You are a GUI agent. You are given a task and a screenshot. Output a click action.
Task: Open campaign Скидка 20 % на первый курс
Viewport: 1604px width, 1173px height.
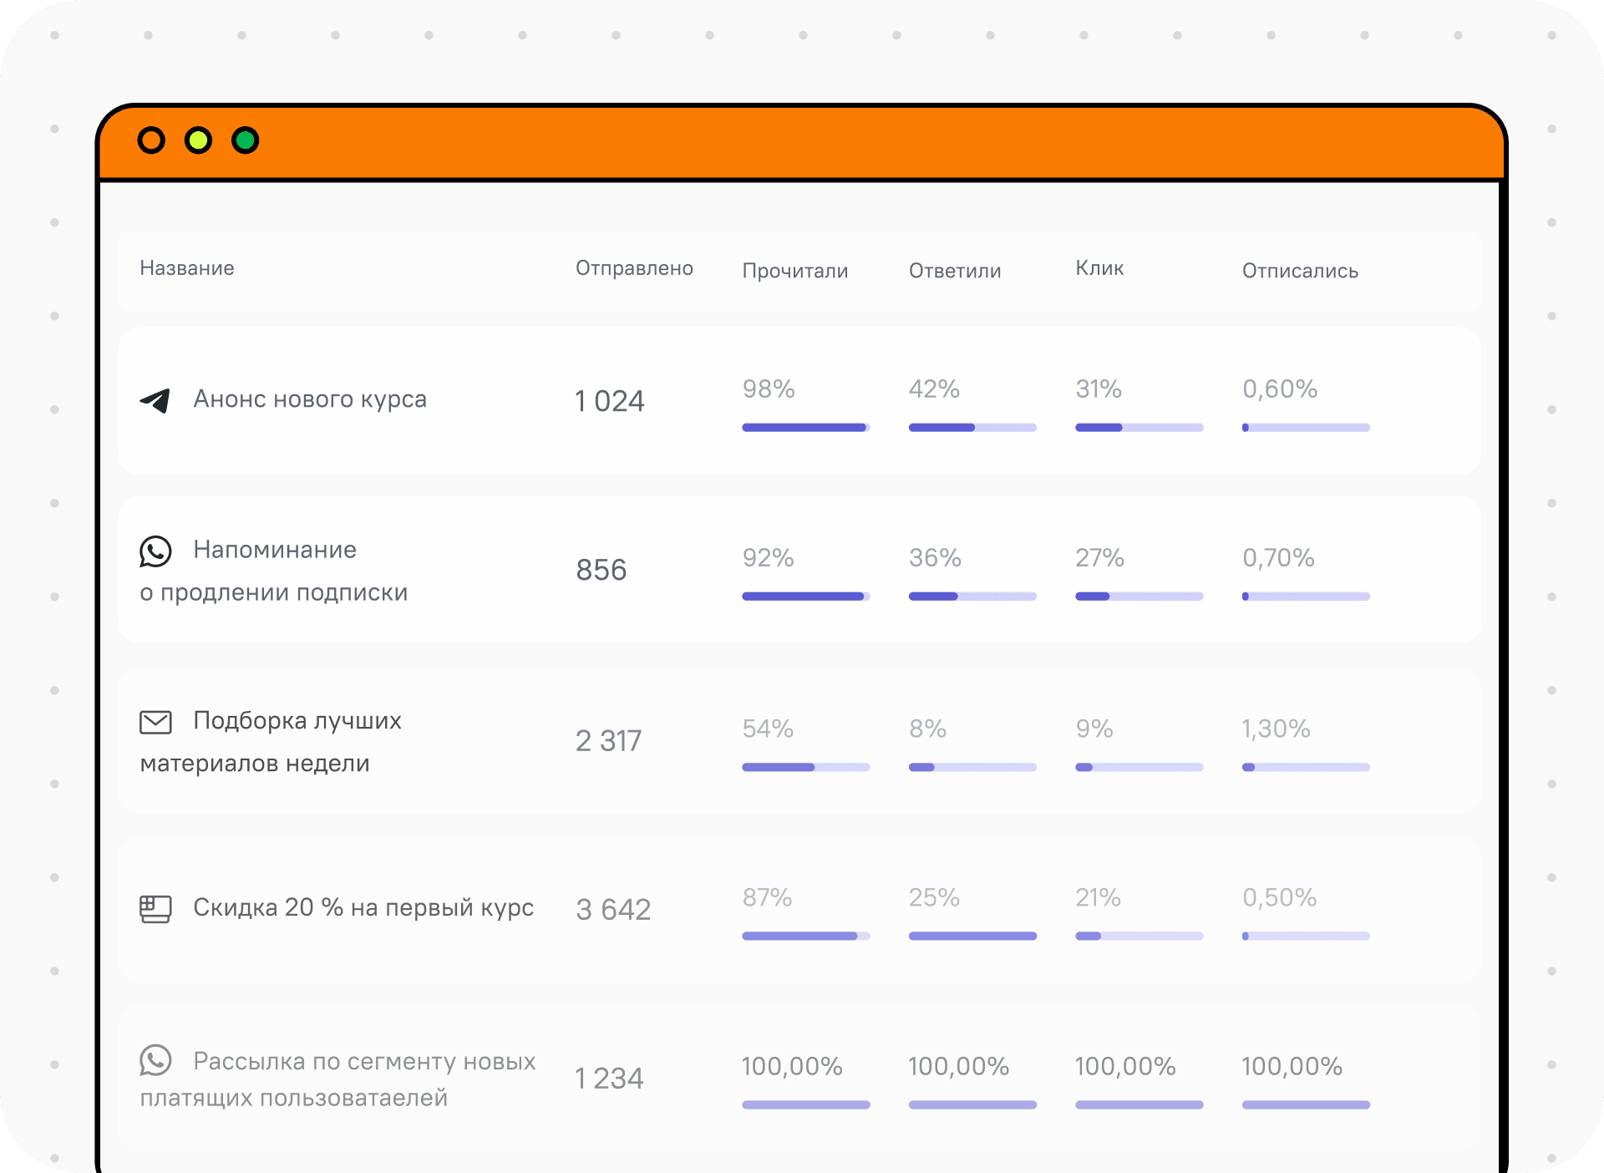(x=363, y=907)
